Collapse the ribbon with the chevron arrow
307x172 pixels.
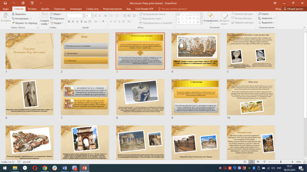[x=304, y=28]
